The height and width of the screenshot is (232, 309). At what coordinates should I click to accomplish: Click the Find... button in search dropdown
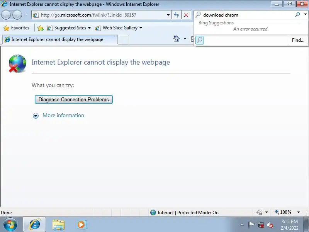298,40
